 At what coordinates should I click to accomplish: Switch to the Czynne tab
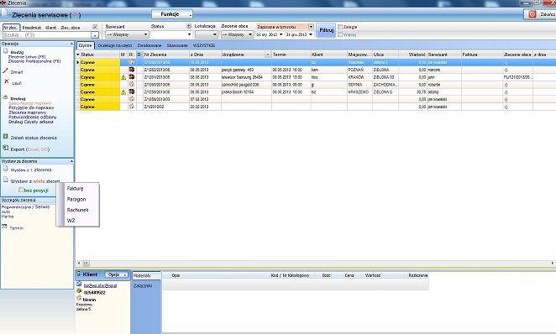coord(85,45)
